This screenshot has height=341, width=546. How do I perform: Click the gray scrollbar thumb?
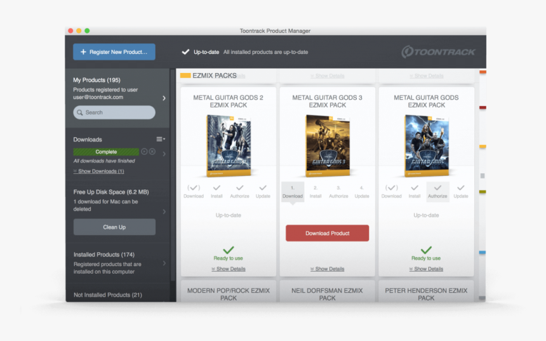pos(483,176)
